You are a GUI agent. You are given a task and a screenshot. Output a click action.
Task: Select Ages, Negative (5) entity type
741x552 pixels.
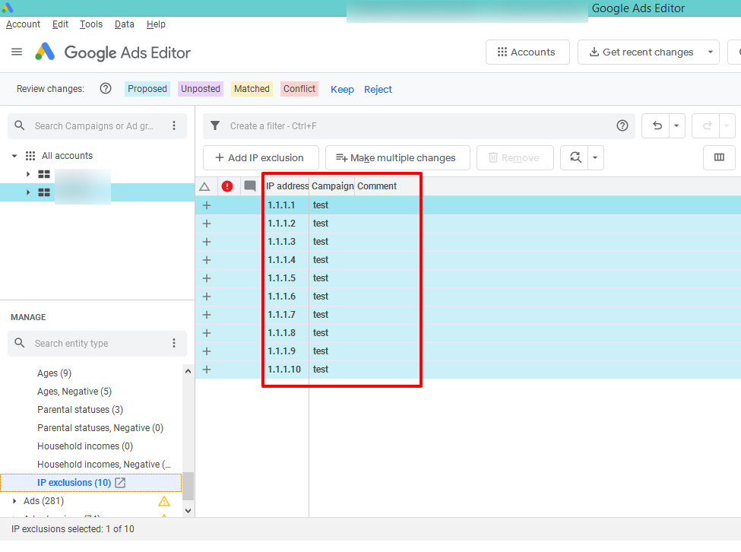pyautogui.click(x=74, y=392)
